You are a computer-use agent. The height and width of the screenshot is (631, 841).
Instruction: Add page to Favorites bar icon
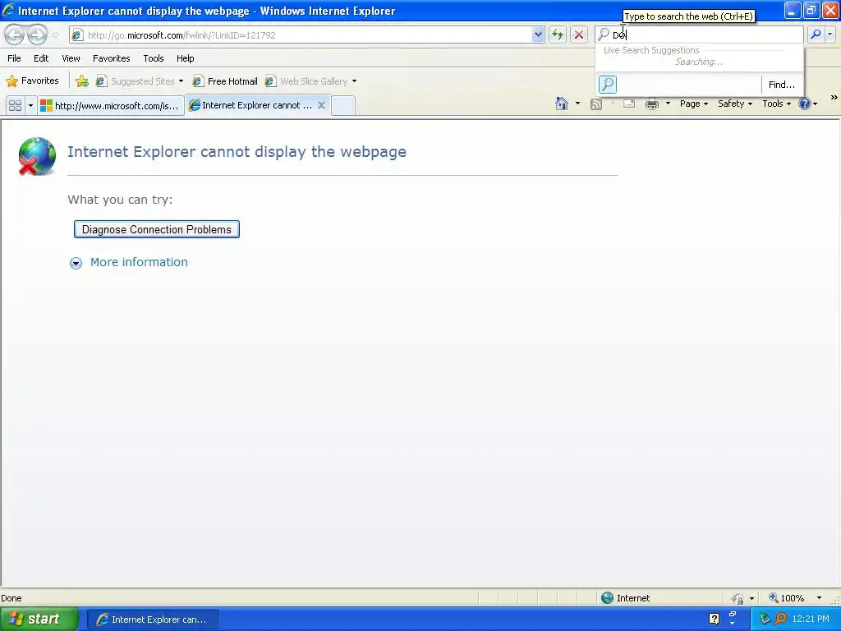point(82,81)
